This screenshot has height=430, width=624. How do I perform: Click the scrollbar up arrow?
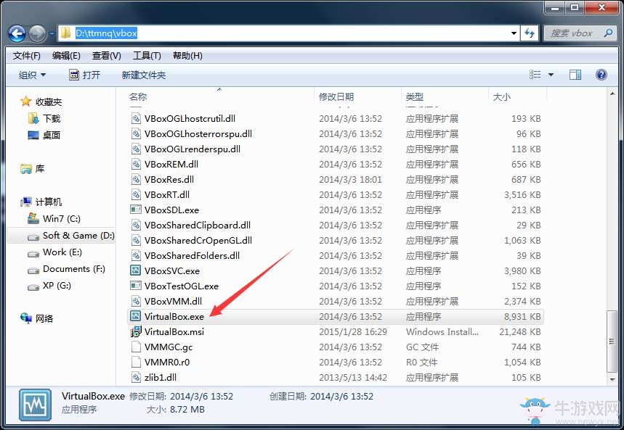(x=612, y=94)
